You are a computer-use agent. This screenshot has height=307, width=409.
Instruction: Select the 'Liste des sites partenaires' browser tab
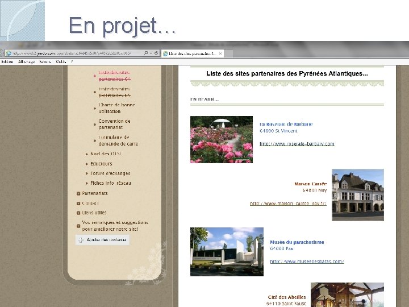pyautogui.click(x=192, y=53)
